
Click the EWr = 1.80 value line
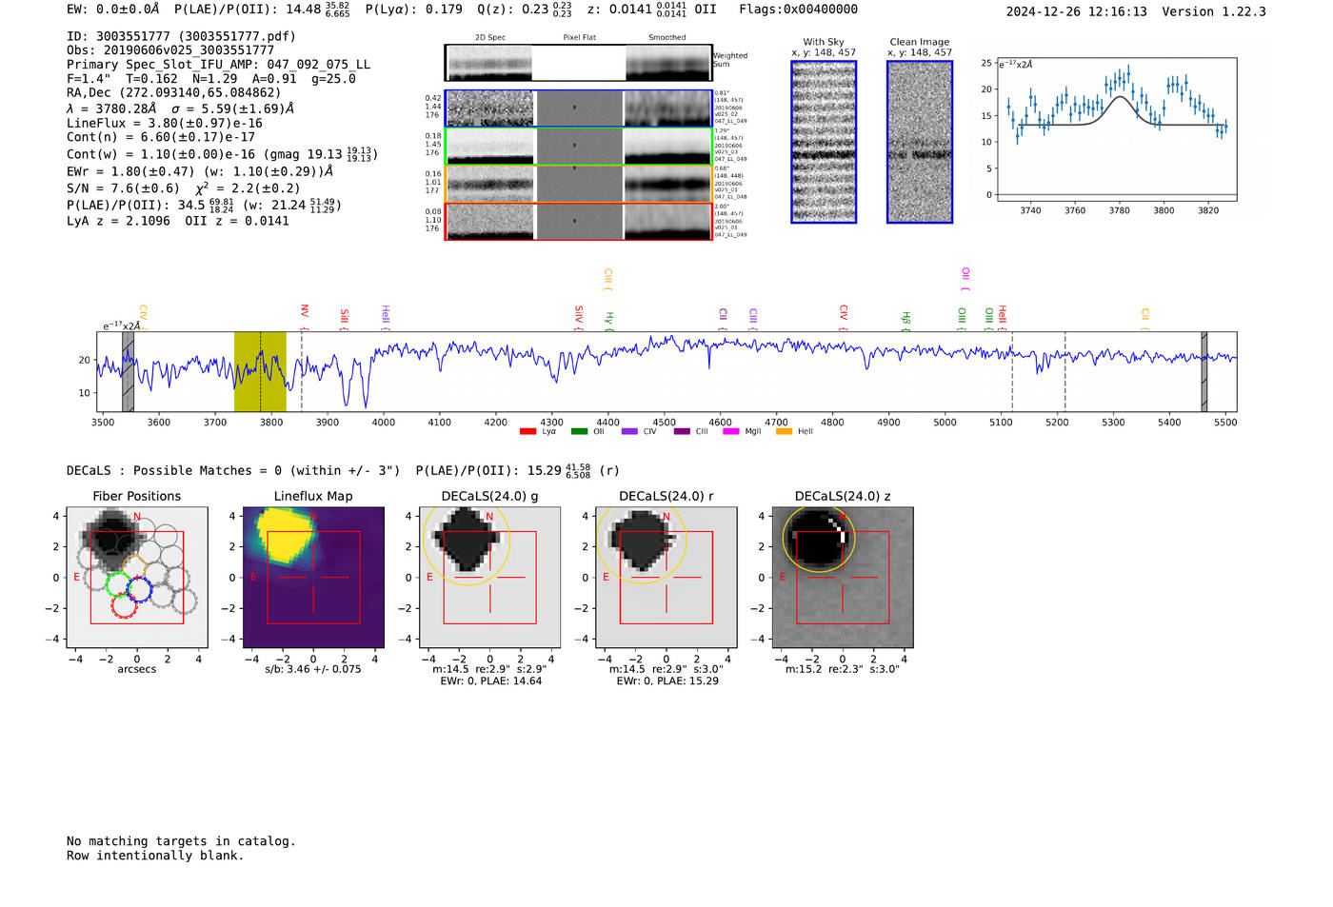tap(200, 172)
